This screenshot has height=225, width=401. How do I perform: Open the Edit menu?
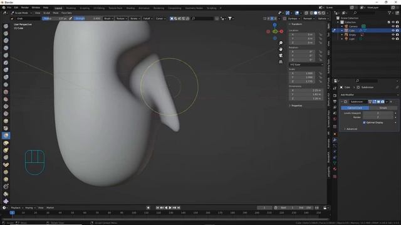16,7
